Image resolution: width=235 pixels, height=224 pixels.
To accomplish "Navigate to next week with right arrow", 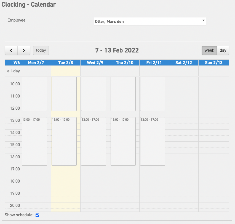I will pyautogui.click(x=24, y=50).
